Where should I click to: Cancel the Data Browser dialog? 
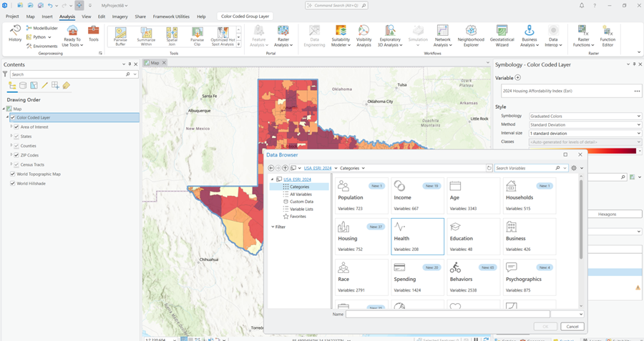pyautogui.click(x=572, y=327)
